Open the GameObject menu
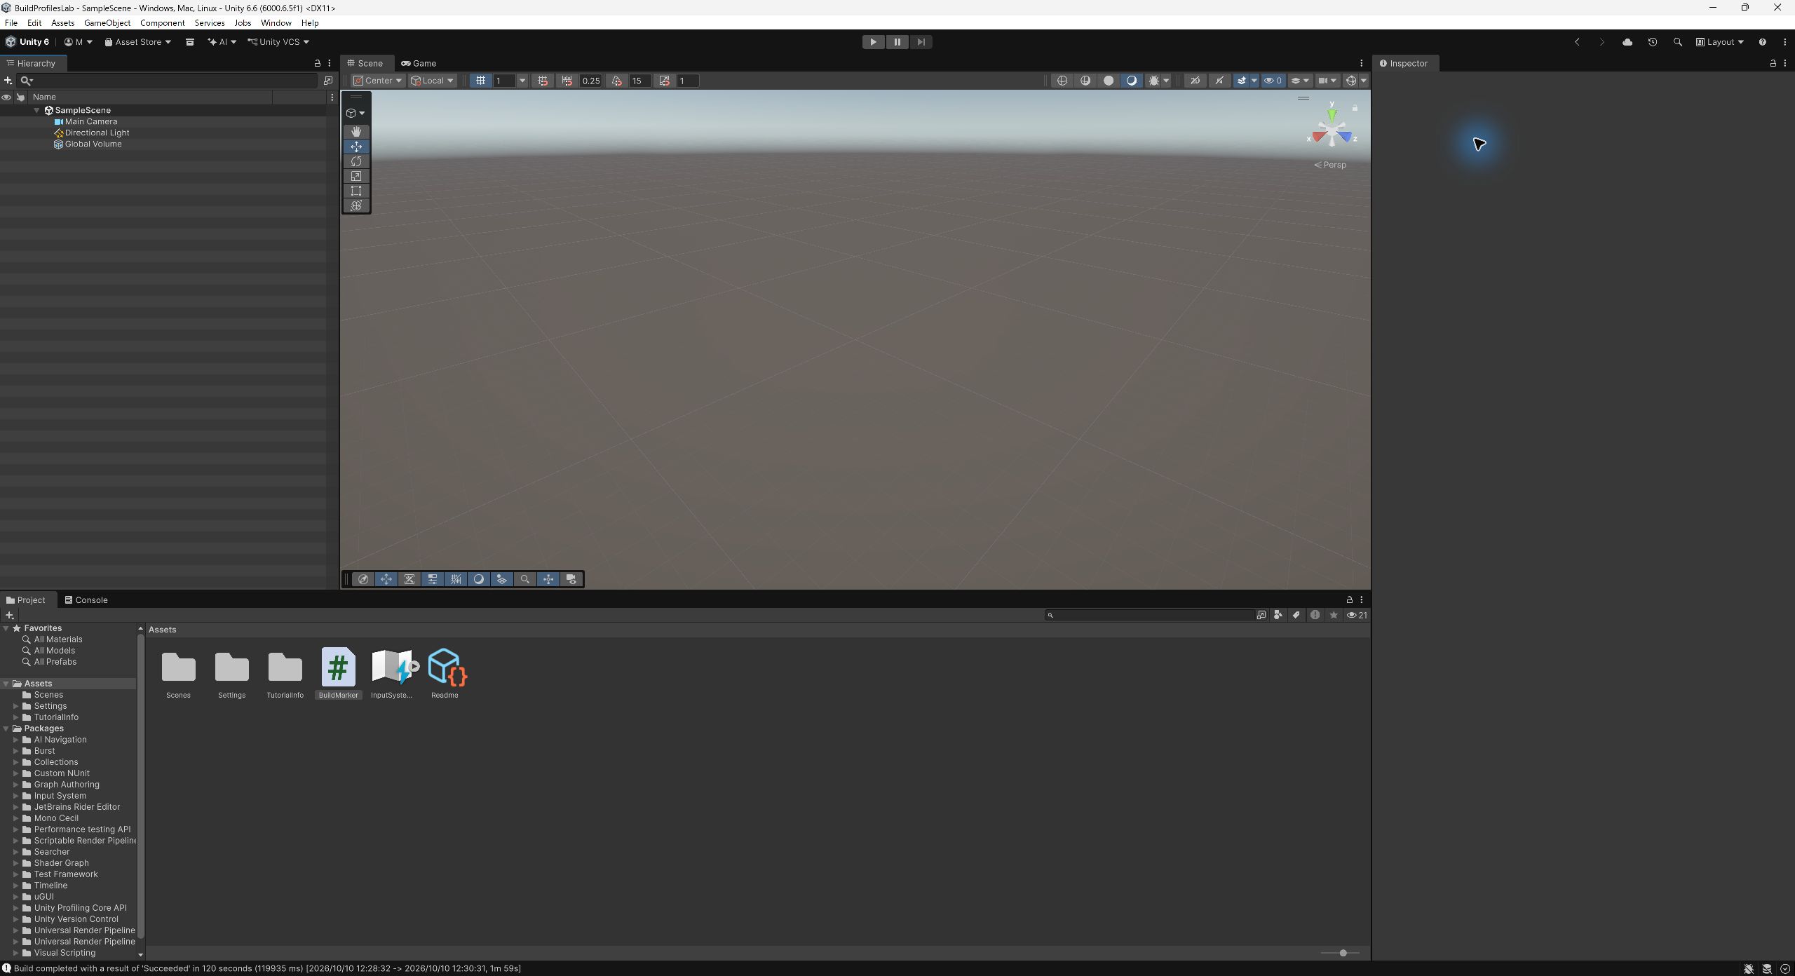The width and height of the screenshot is (1795, 976). [107, 23]
